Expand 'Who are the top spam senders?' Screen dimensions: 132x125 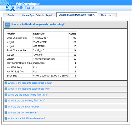pos(65,112)
